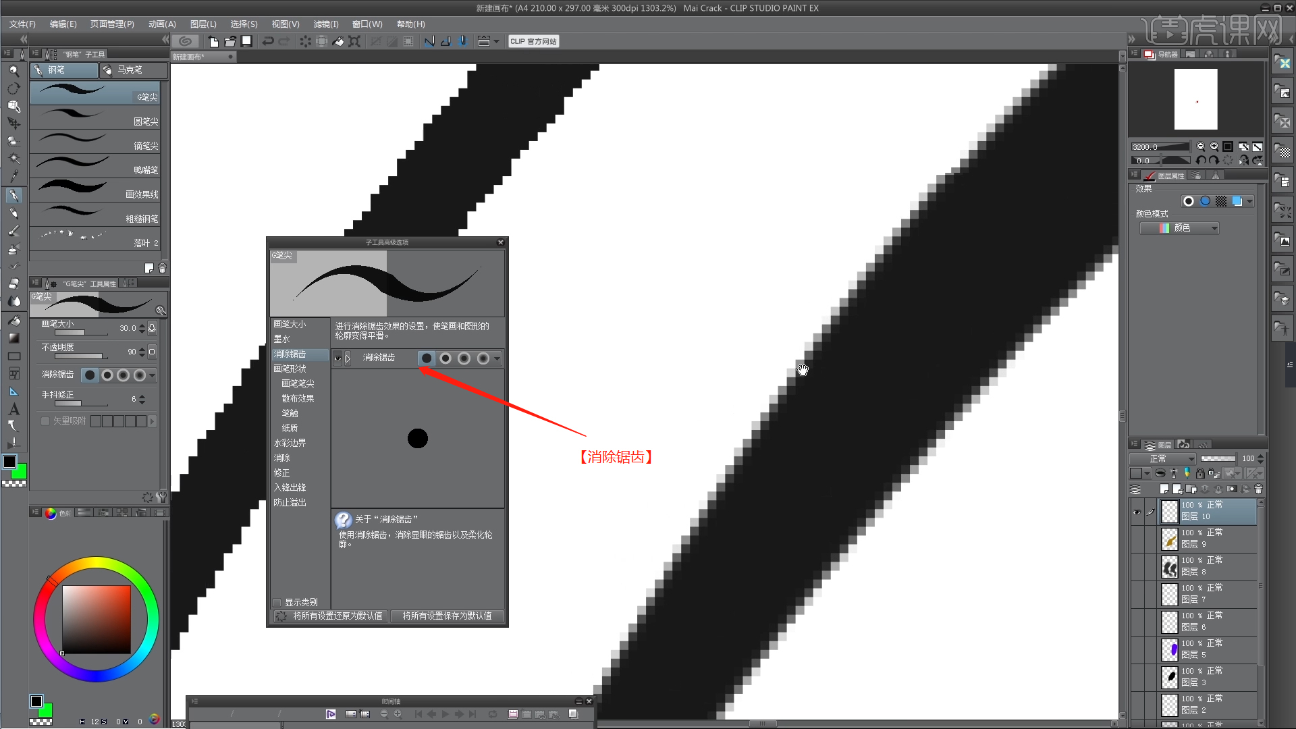
Task: Click the 编辑 menu item
Action: [x=66, y=24]
